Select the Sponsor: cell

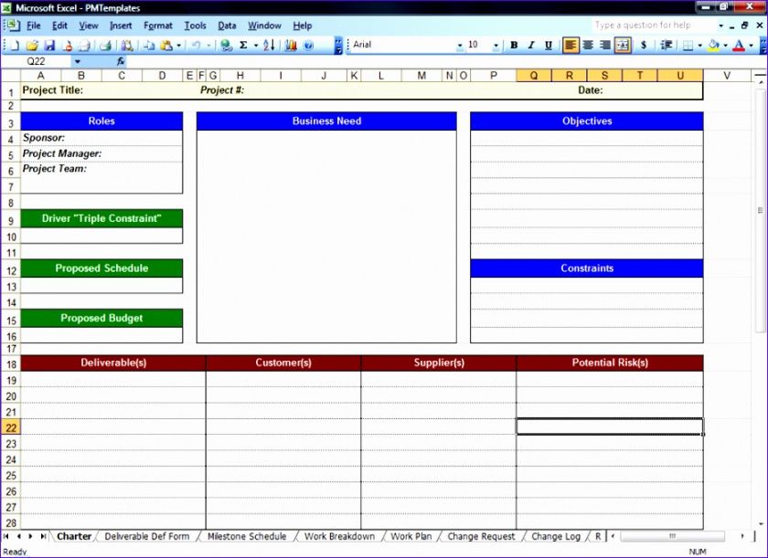tap(101, 138)
